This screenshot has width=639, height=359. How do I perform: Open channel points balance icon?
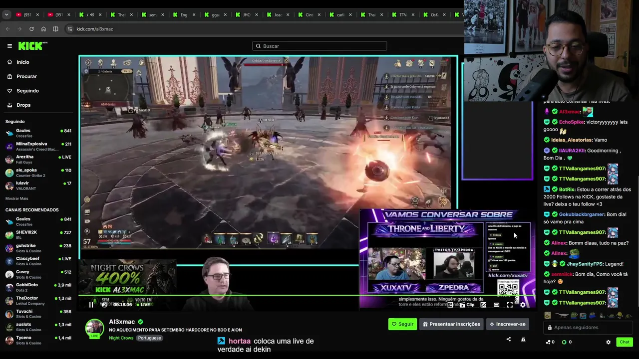click(548, 342)
